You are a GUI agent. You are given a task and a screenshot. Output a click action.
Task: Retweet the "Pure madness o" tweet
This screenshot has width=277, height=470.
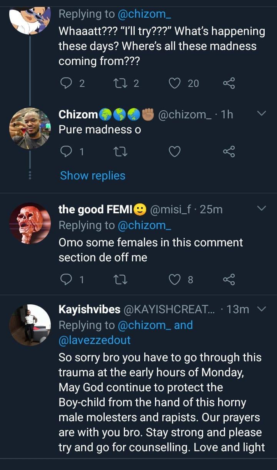tap(119, 153)
